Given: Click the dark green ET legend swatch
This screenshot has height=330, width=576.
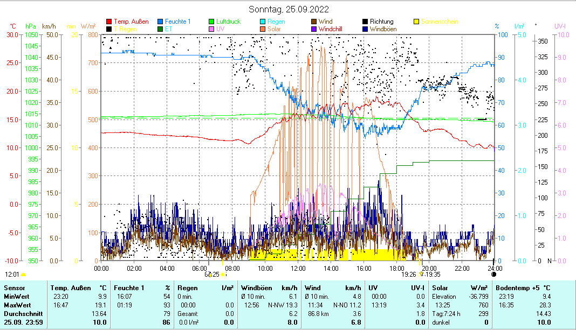Looking at the screenshot, I should [161, 29].
